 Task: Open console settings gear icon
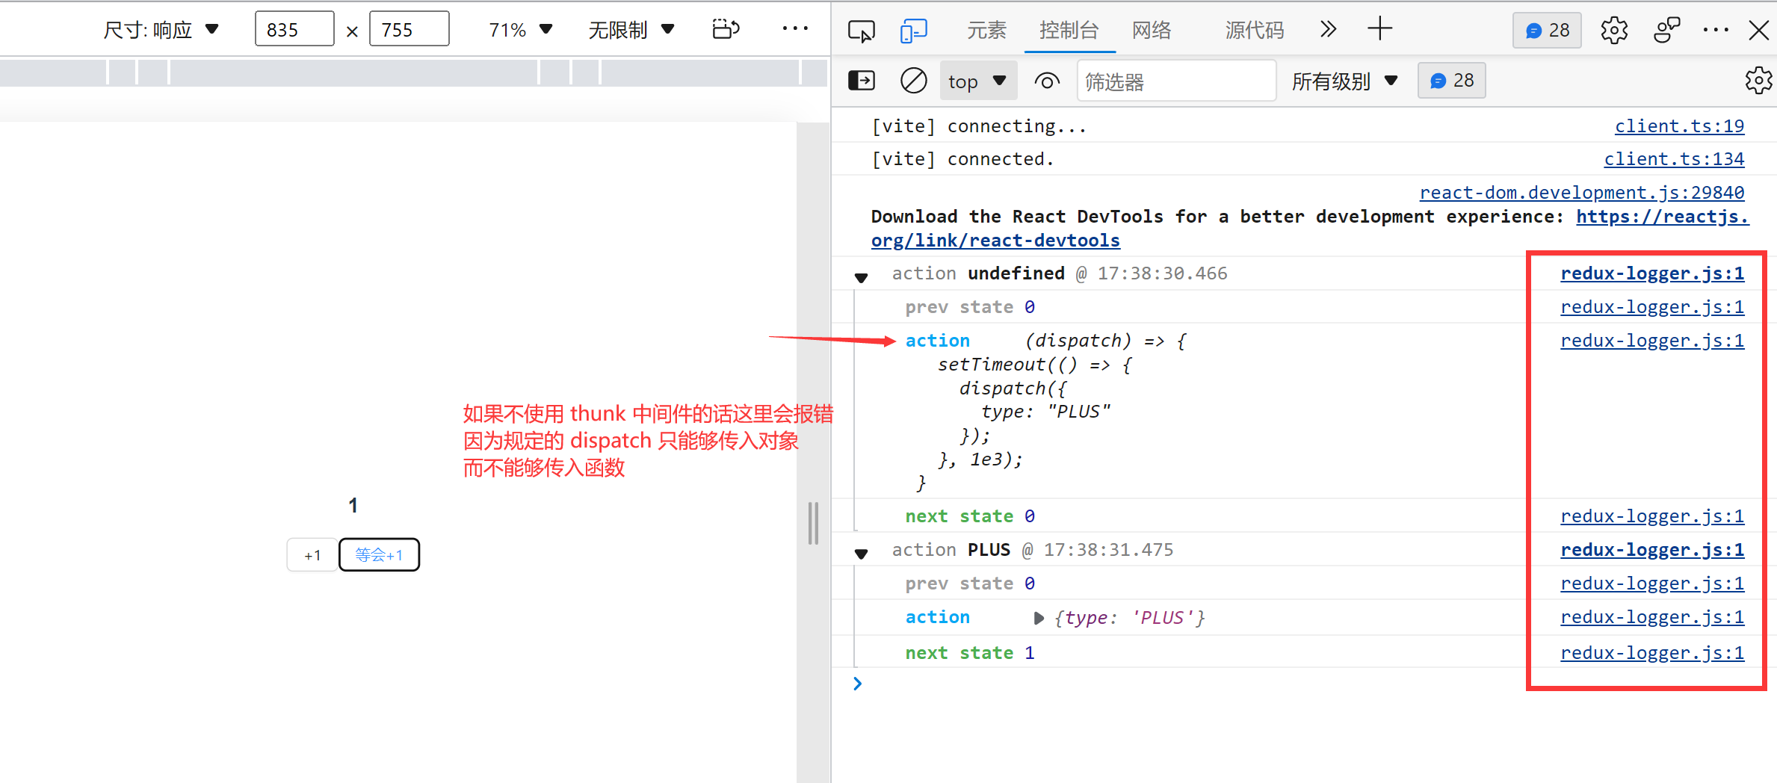coord(1758,81)
